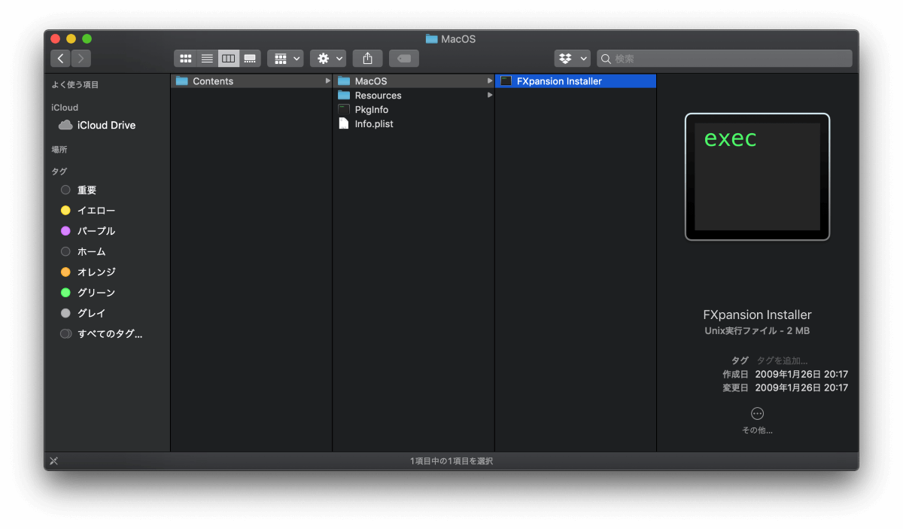Open the gear action menu
The image size is (903, 529).
328,58
